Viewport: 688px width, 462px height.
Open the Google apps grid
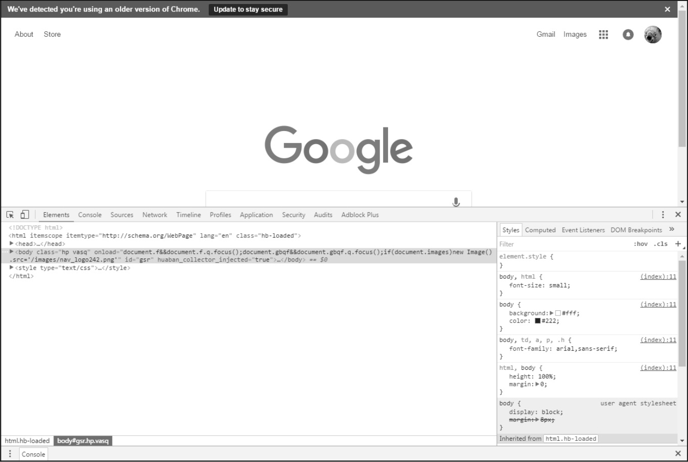tap(603, 34)
